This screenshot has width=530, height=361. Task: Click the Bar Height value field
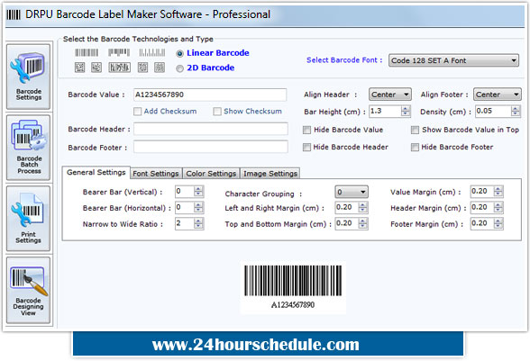coord(386,111)
